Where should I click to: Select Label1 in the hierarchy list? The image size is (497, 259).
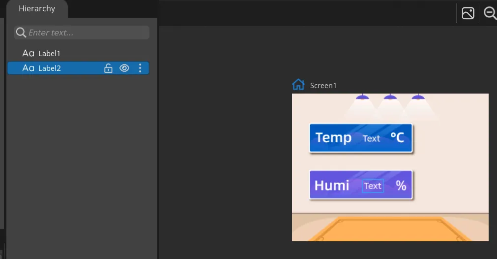click(49, 53)
